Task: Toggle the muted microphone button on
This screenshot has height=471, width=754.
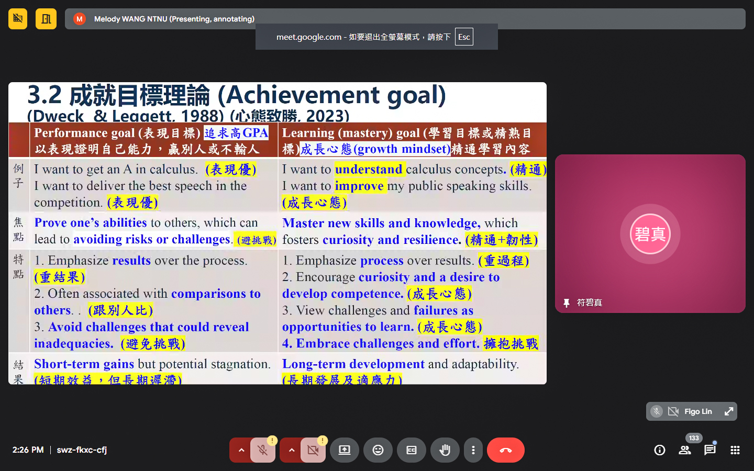Action: pos(263,450)
